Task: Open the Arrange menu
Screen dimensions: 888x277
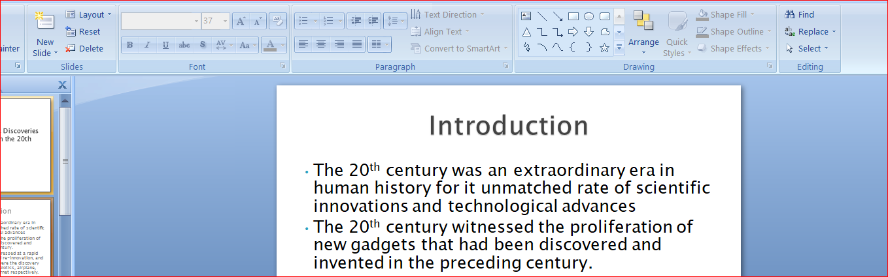Action: [643, 33]
